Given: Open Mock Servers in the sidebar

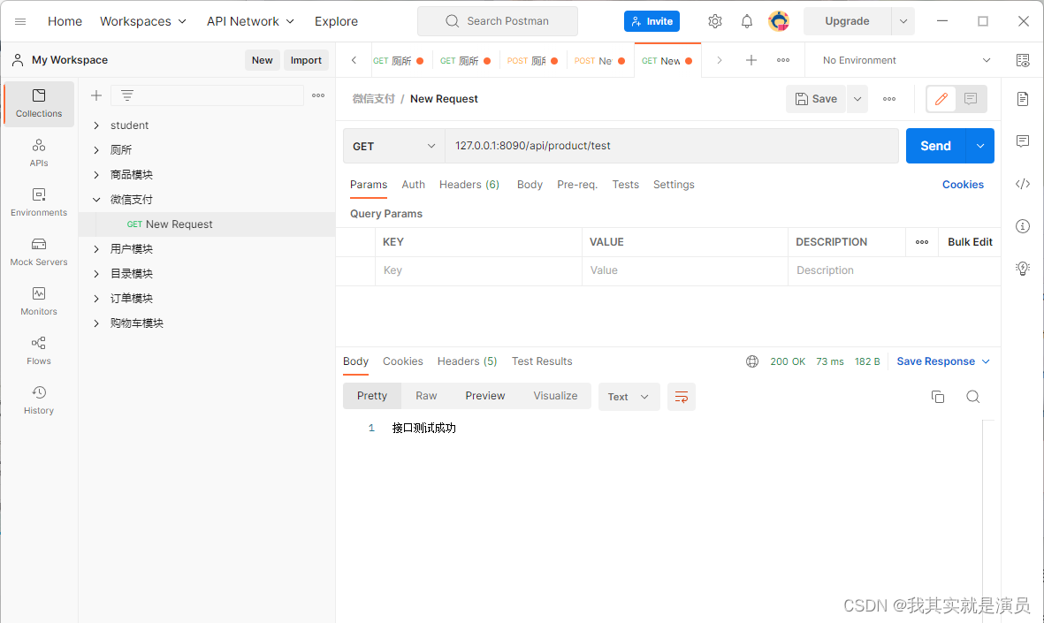Looking at the screenshot, I should (39, 252).
